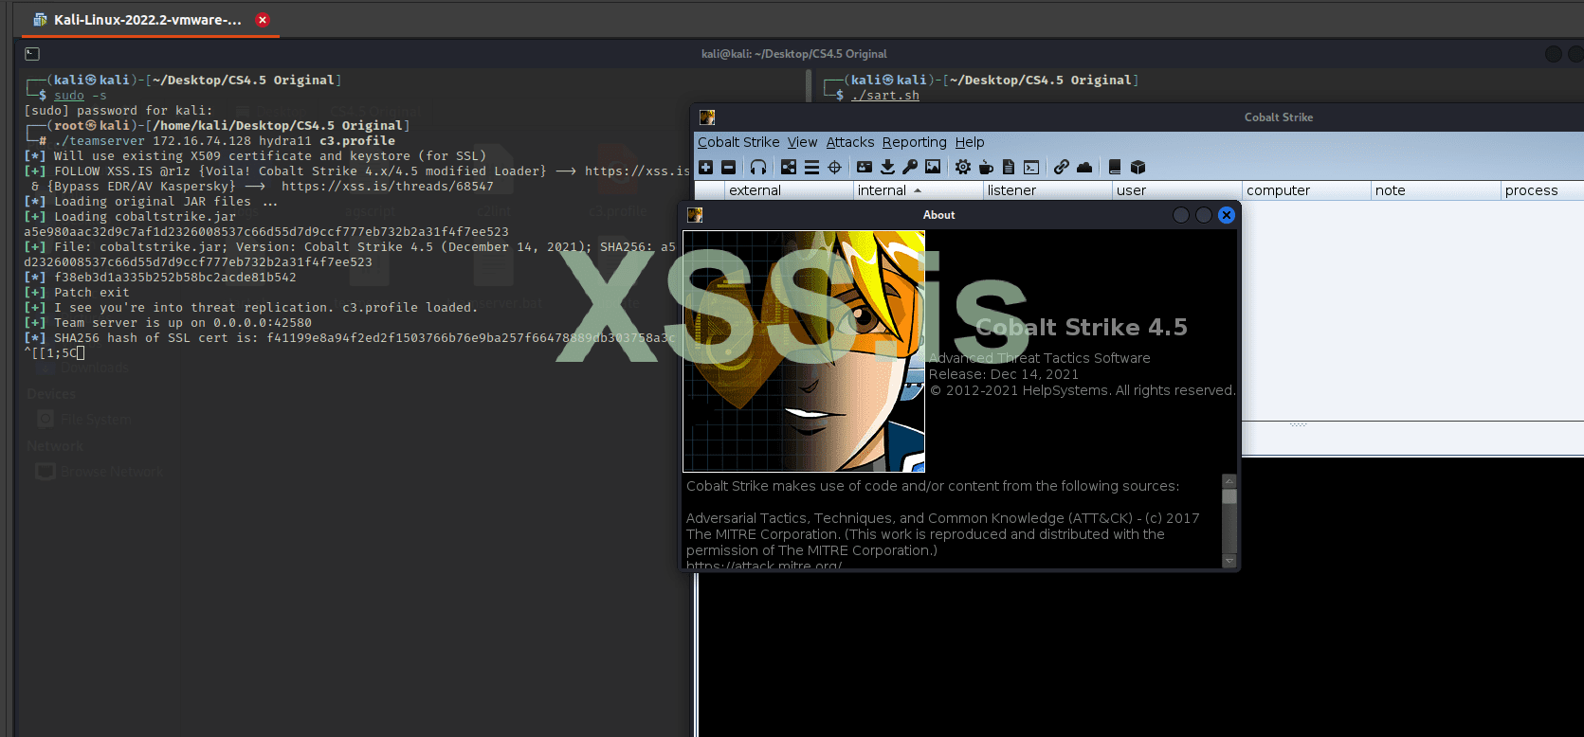This screenshot has width=1584, height=737.
Task: Switch to the Target Table crosshair view
Action: 834,168
